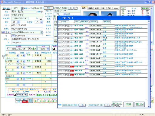Viewport: 155px width, 116px height.
Task: Toggle the record selector checkbox left of HE1
Action: 3,56
